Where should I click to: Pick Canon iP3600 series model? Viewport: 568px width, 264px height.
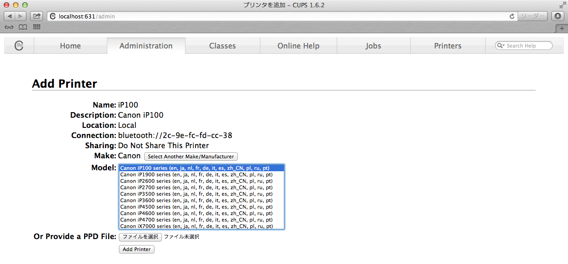click(202, 200)
